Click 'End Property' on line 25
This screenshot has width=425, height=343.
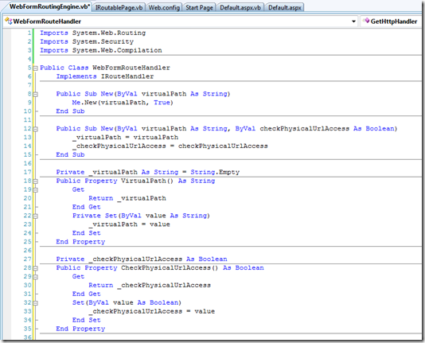coord(80,241)
